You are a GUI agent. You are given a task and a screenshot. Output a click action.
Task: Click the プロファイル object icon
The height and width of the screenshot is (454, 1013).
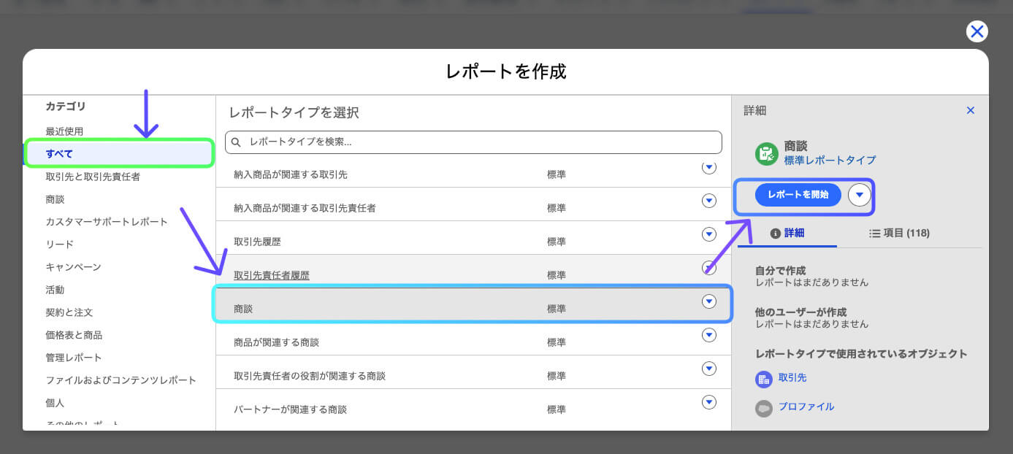click(764, 408)
